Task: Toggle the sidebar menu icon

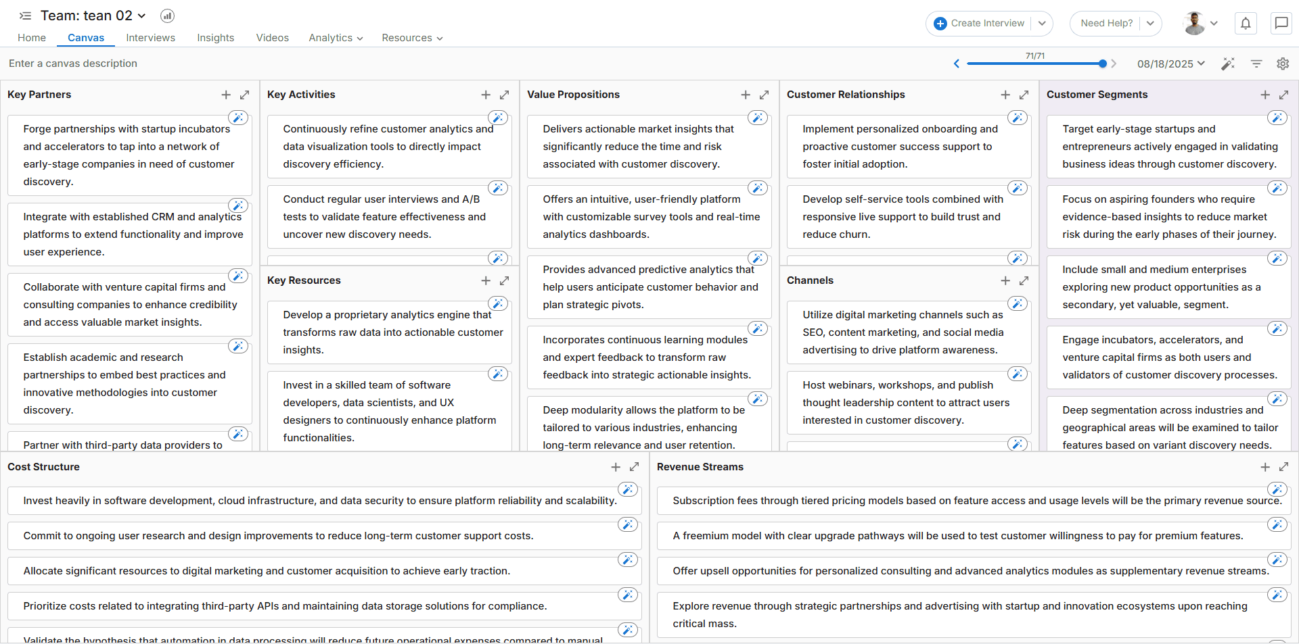Action: [25, 16]
